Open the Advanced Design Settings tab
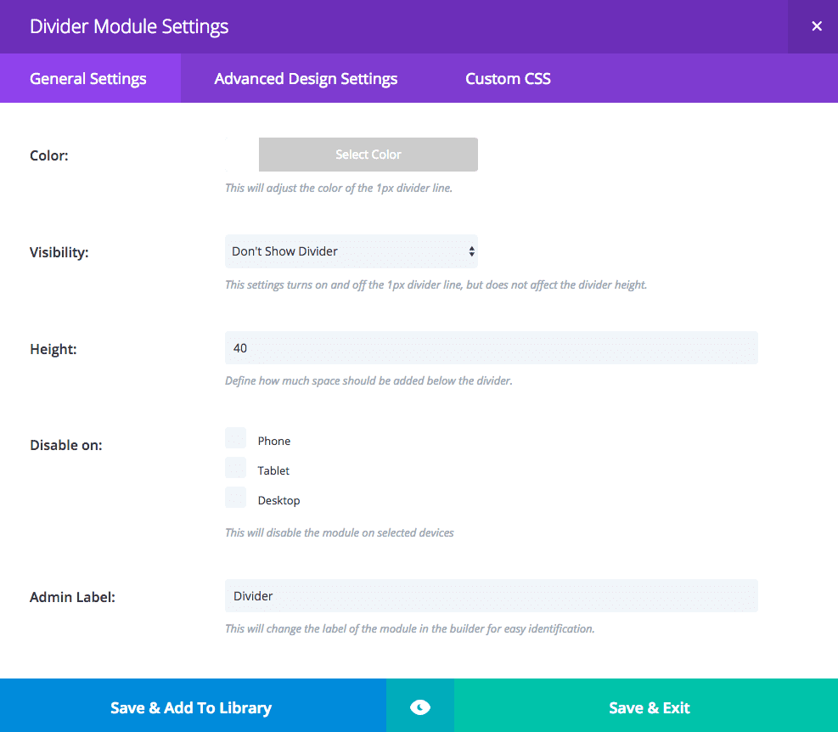 pyautogui.click(x=306, y=79)
